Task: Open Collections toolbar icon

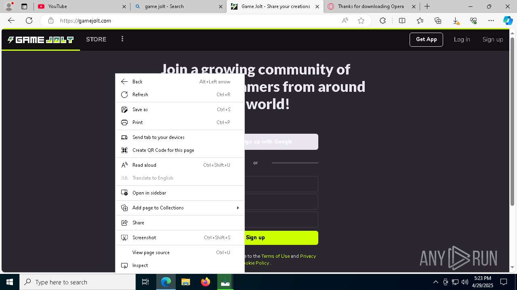Action: pos(438,21)
